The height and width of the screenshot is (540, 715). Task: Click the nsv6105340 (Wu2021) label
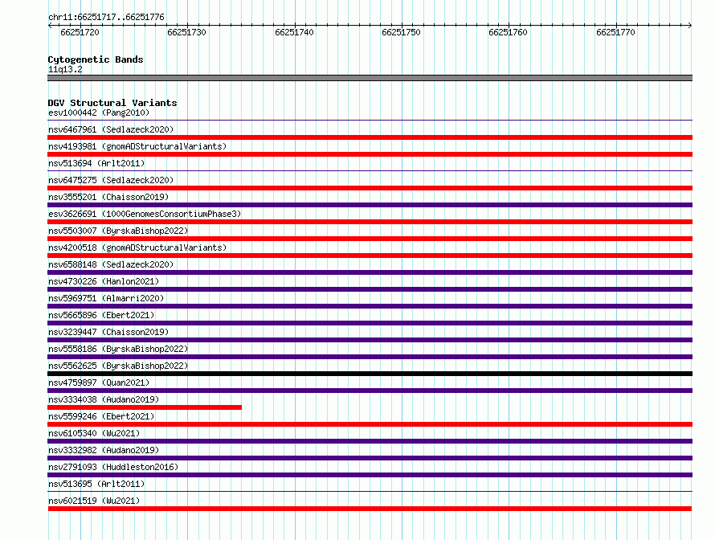94,433
